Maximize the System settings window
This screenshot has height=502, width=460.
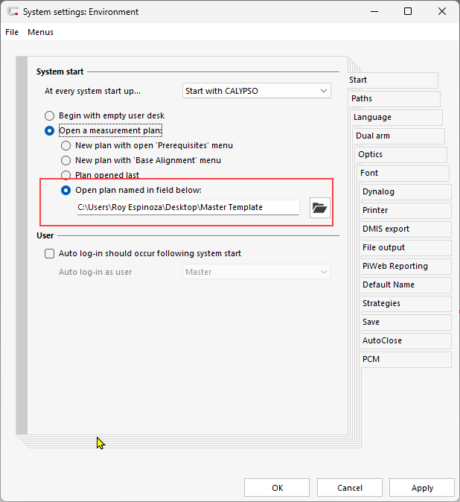[408, 11]
